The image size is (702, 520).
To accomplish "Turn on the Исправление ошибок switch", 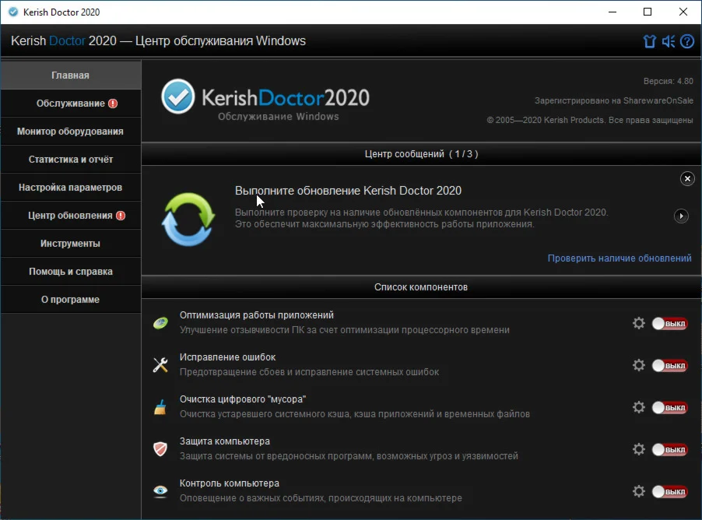I will [669, 365].
